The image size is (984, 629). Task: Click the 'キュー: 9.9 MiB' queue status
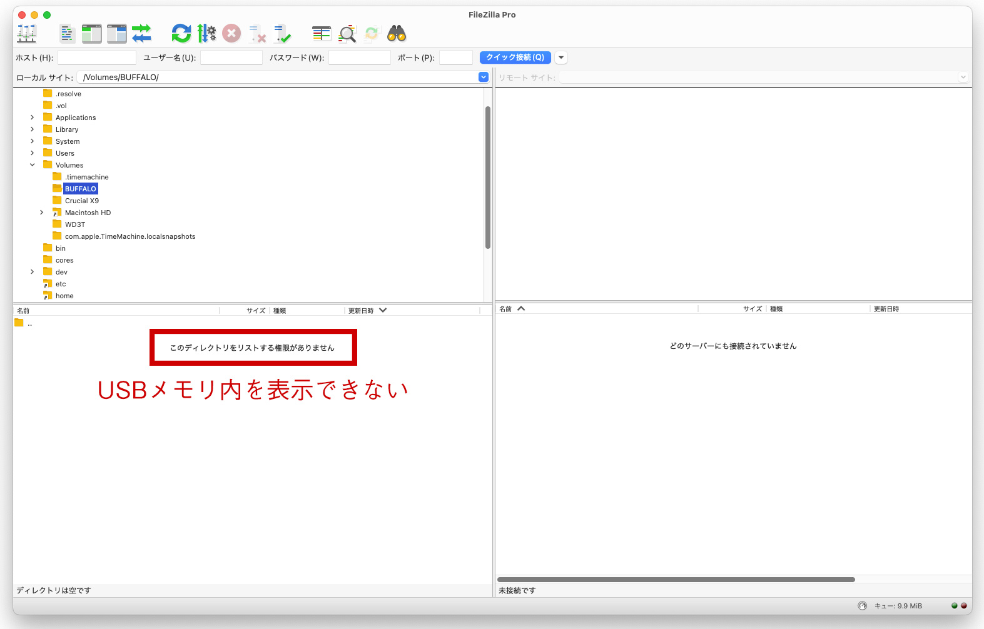click(898, 606)
